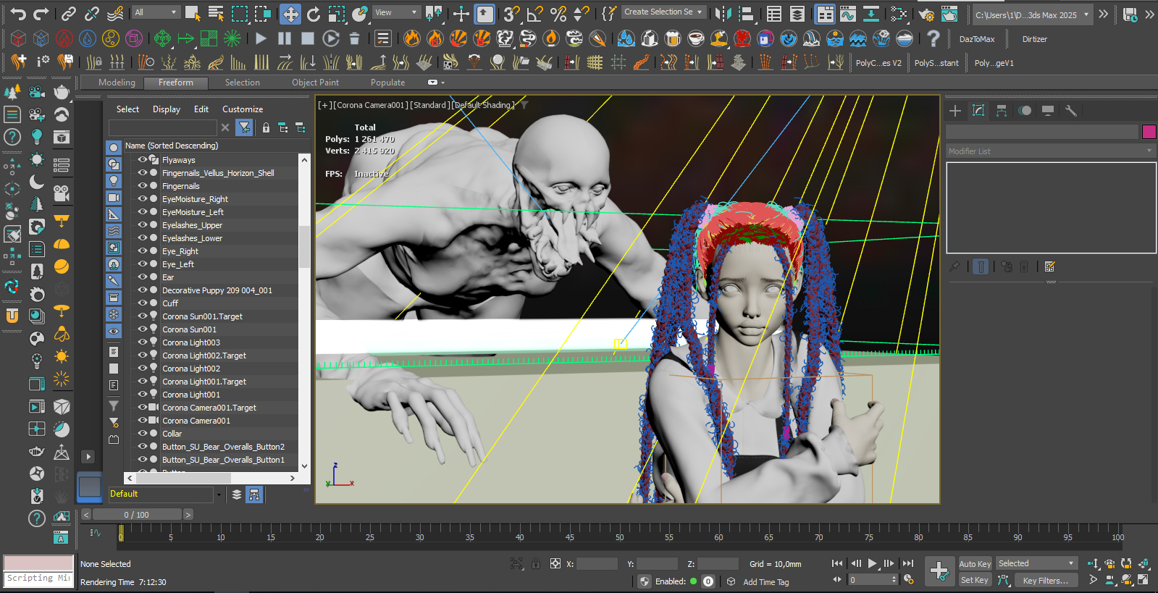Viewport: 1158px width, 593px height.
Task: Switch to the Object Paint tab
Action: pyautogui.click(x=315, y=83)
